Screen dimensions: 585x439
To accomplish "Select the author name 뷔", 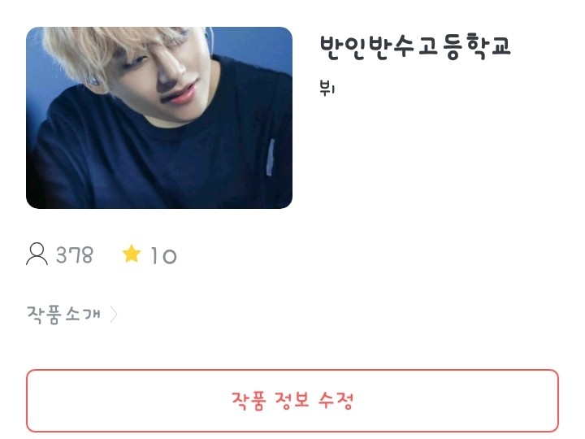I will (x=327, y=89).
